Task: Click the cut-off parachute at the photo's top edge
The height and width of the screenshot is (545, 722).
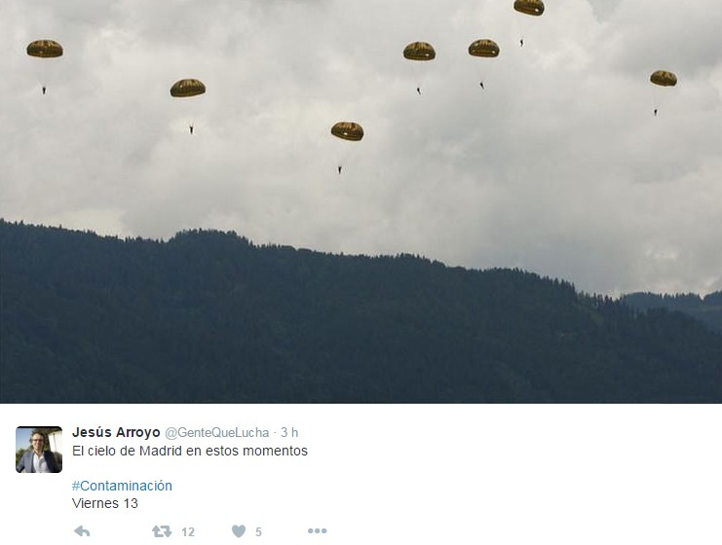Action: click(x=529, y=8)
